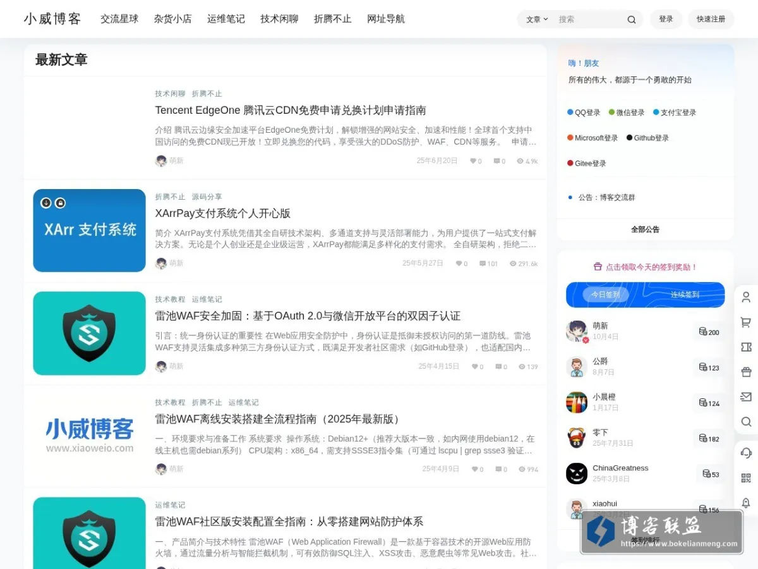Image resolution: width=758 pixels, height=569 pixels.
Task: Click download badge on XArrPay thumbnail
Action: coord(46,203)
